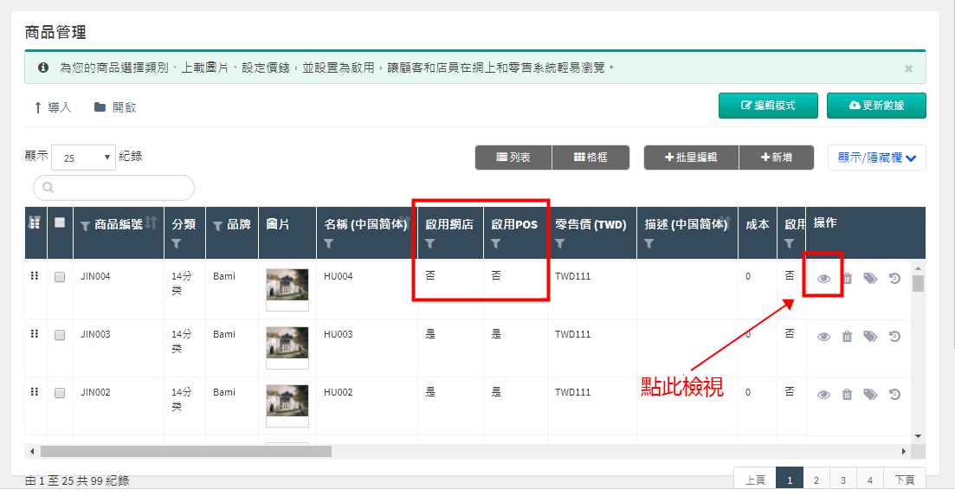955x496 pixels.
Task: Go to 下頁 next page
Action: click(905, 480)
